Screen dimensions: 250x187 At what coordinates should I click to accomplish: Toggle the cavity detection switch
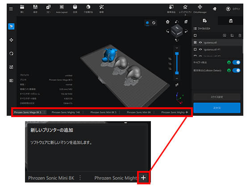[236, 62]
